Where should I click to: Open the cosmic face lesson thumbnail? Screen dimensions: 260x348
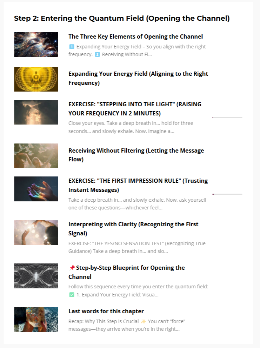36,45
